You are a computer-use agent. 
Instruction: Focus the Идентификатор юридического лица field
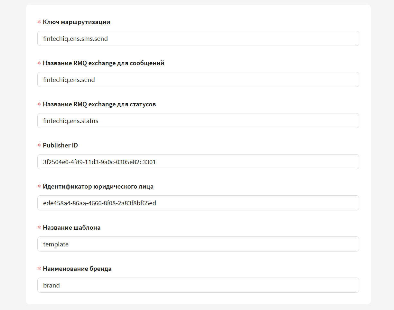click(x=198, y=203)
